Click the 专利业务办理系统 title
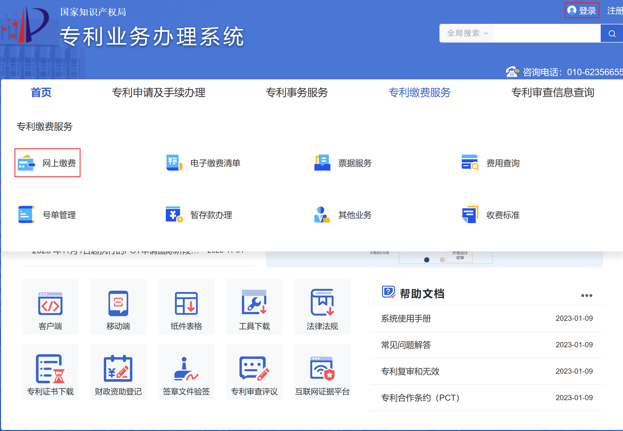The width and height of the screenshot is (623, 431). coord(152,36)
